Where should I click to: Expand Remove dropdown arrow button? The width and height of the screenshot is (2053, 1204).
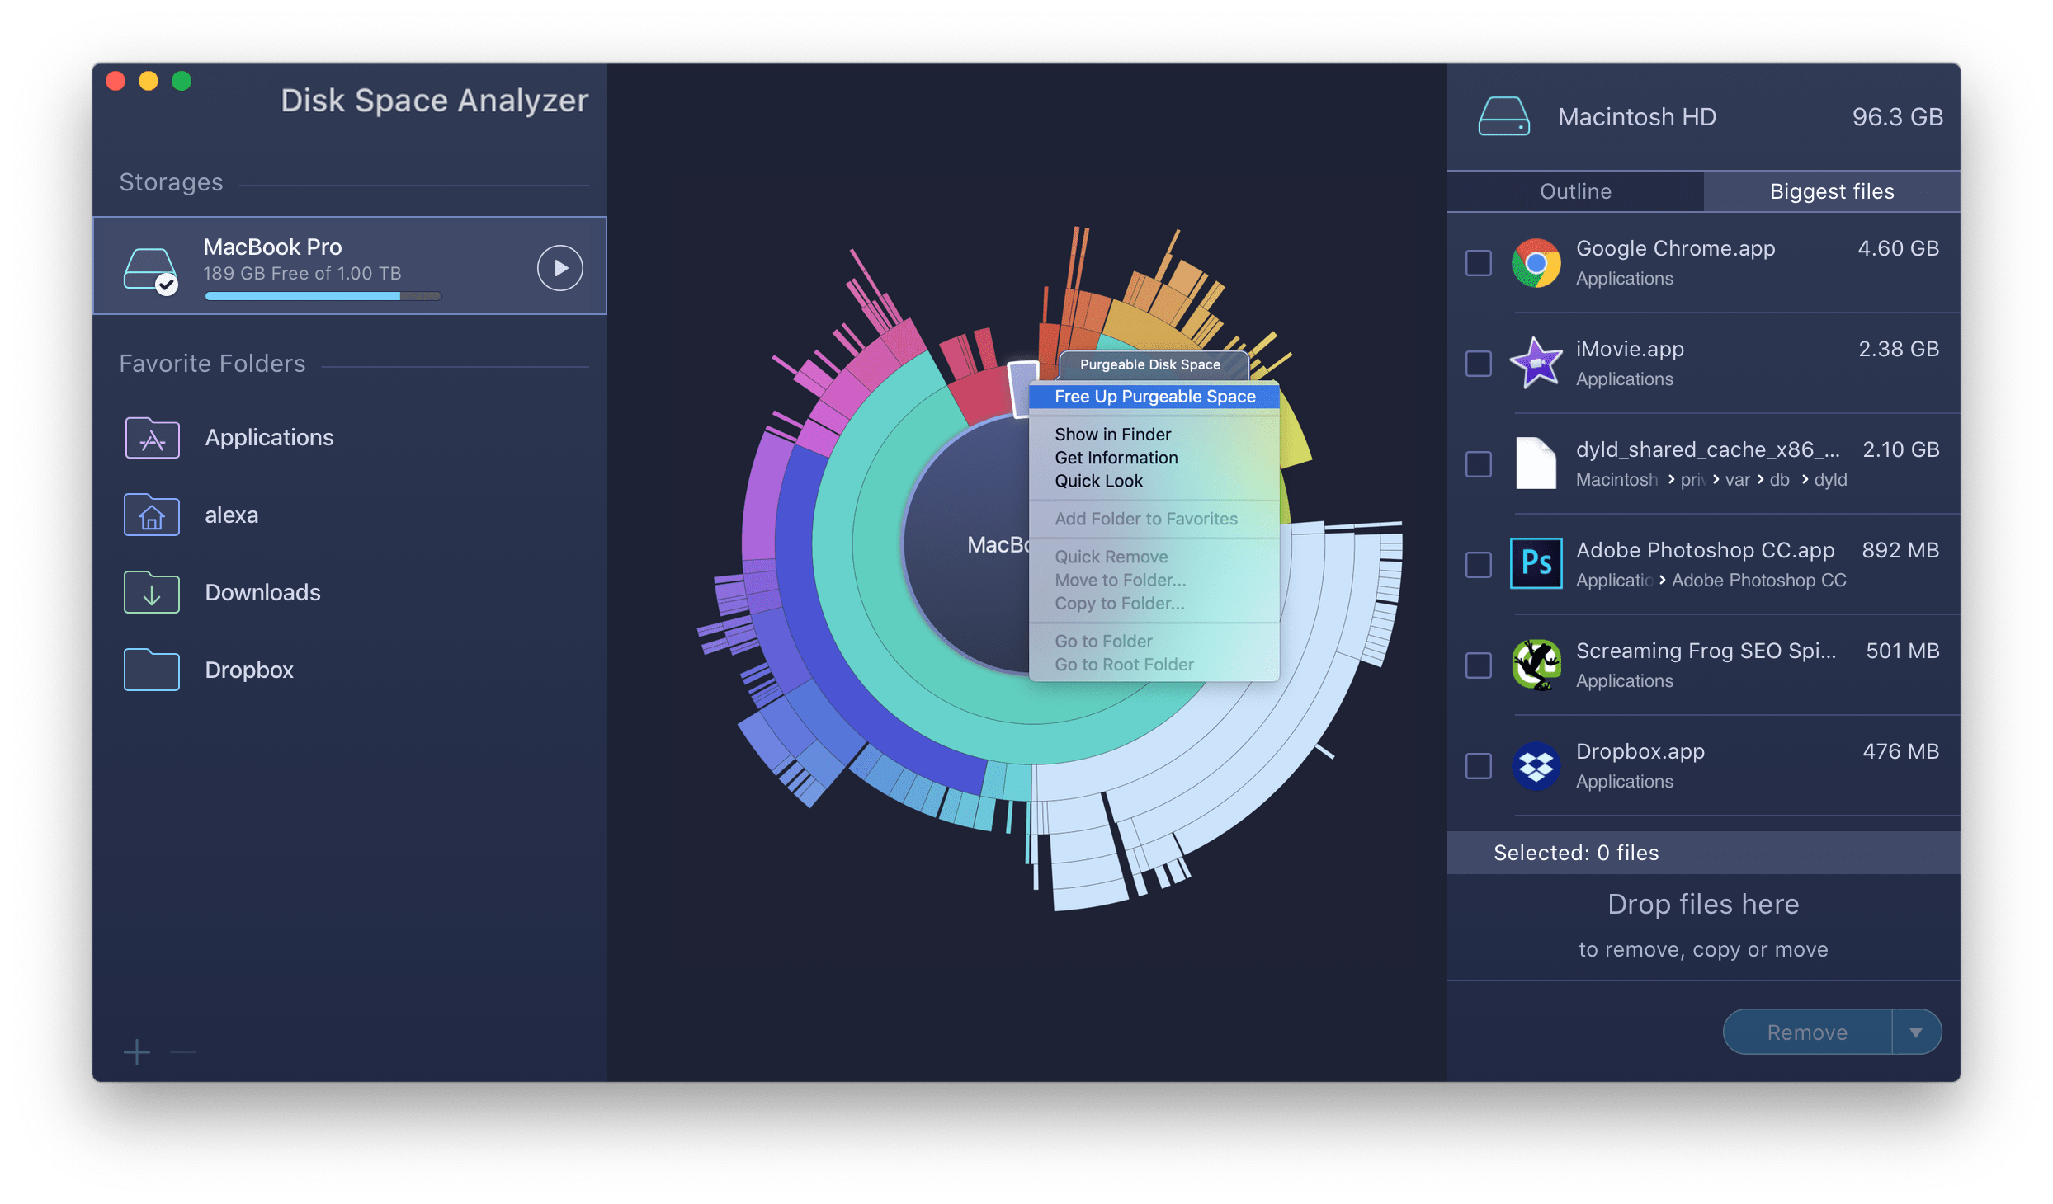1918,1032
